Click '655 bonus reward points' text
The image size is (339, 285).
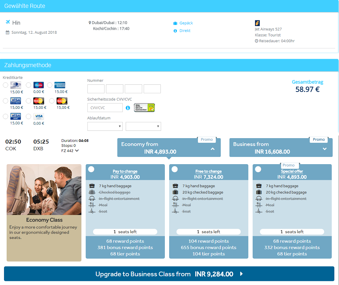point(208,248)
